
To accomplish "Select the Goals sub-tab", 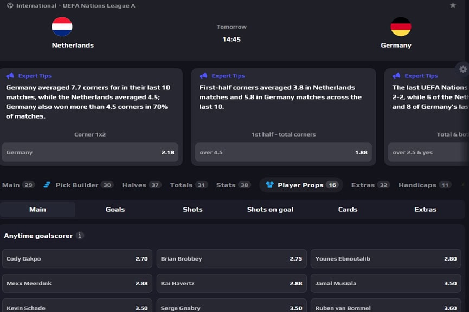I will (x=115, y=209).
